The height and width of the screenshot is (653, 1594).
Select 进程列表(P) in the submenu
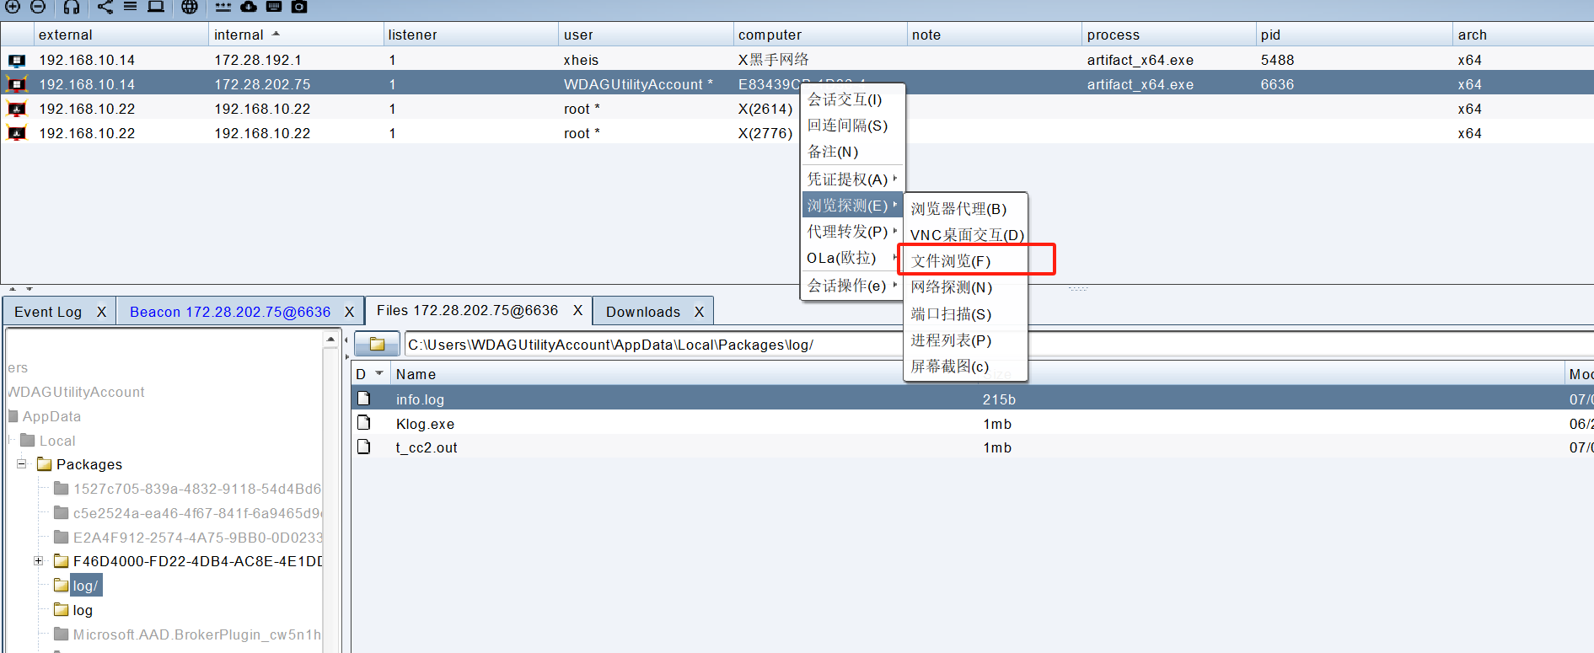click(x=965, y=340)
